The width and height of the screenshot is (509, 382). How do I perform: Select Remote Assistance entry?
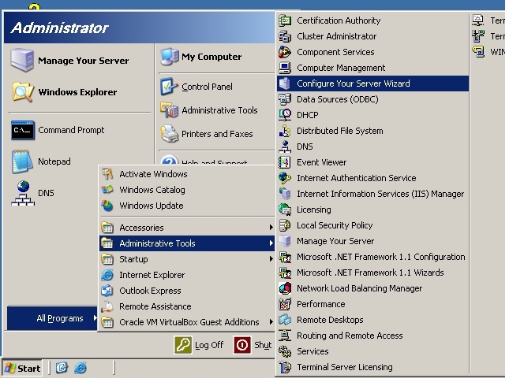(187, 306)
